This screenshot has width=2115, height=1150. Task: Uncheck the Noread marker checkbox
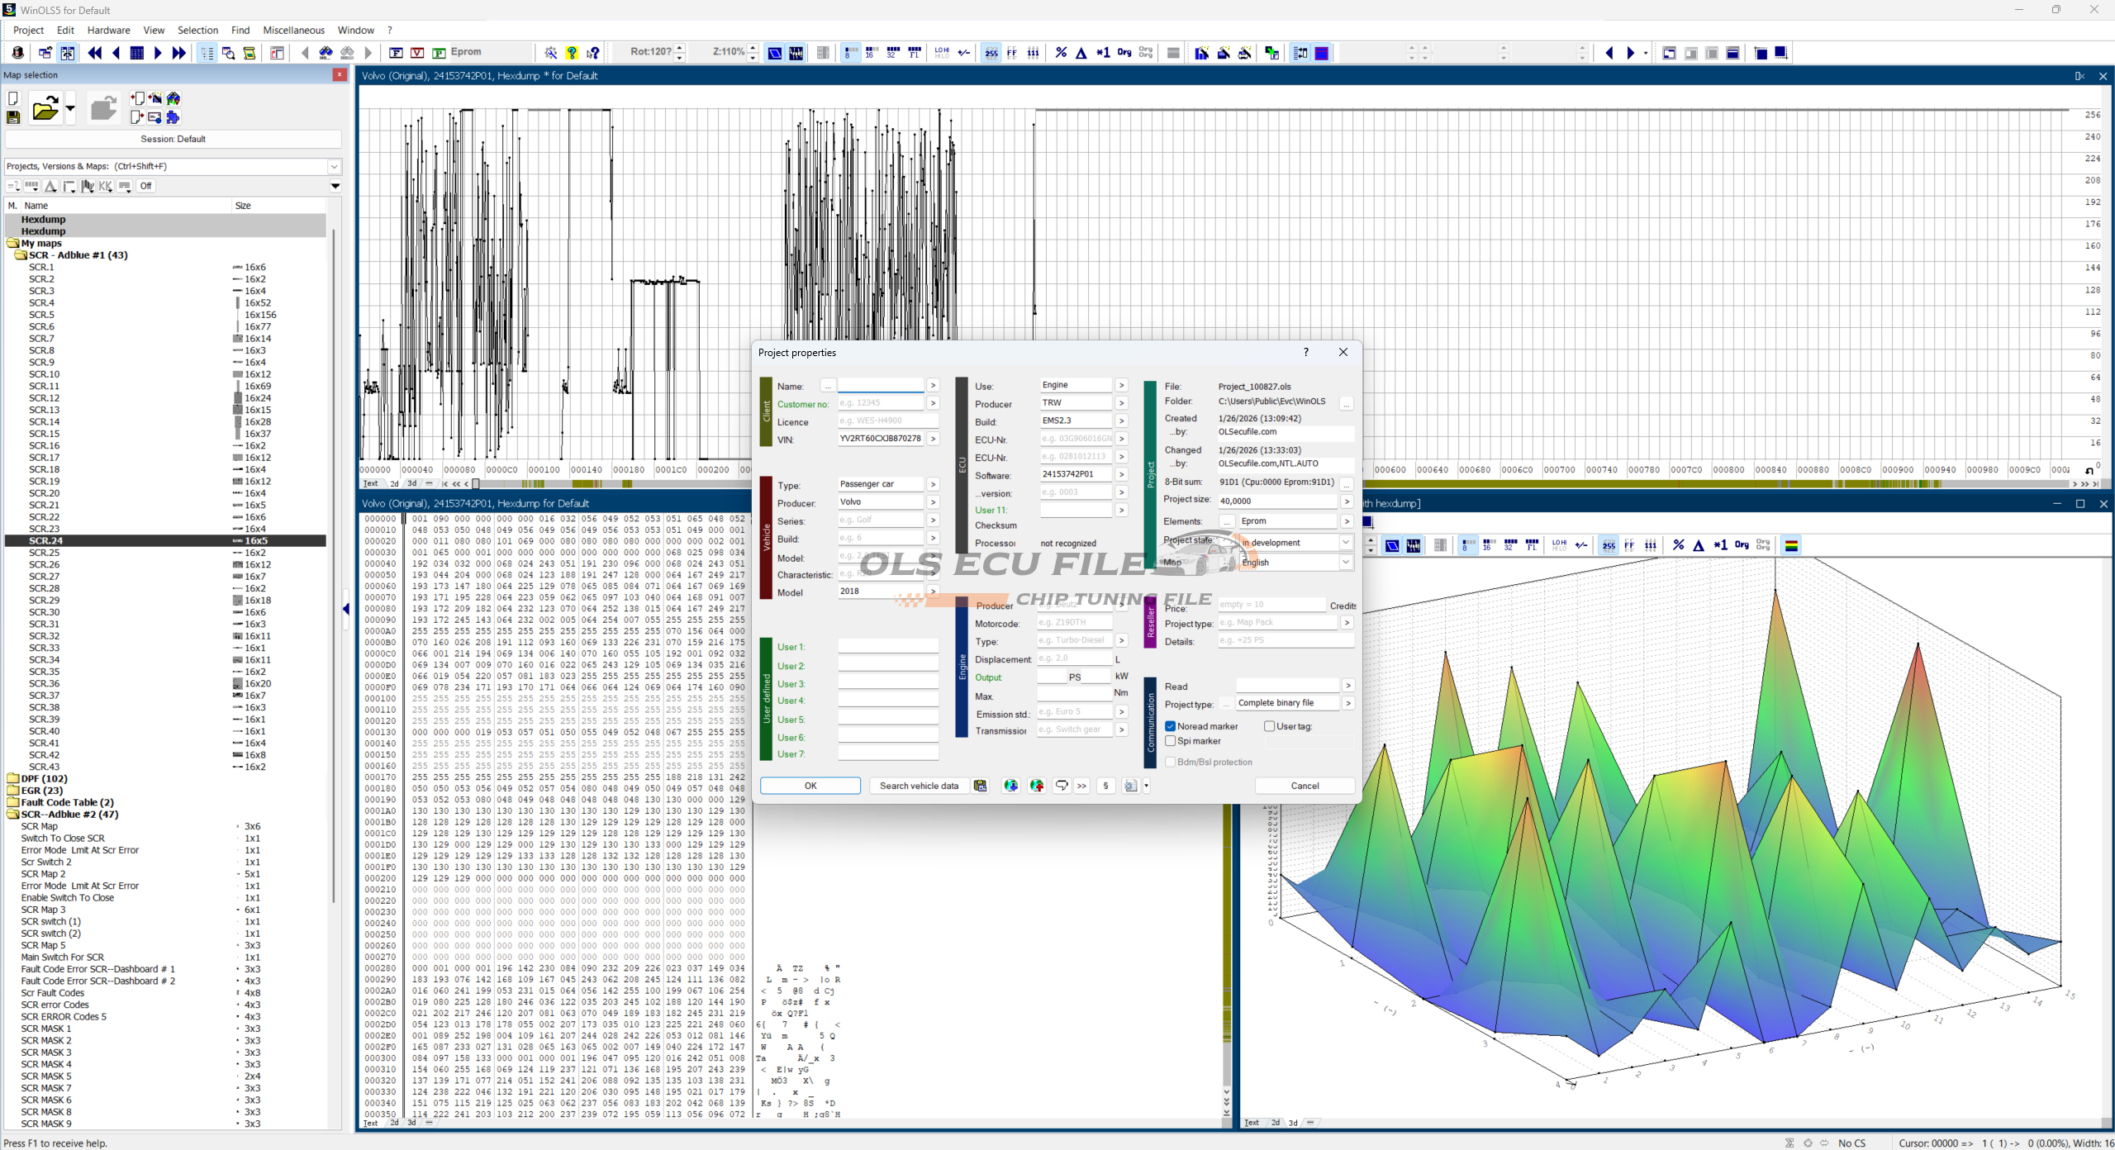coord(1171,726)
